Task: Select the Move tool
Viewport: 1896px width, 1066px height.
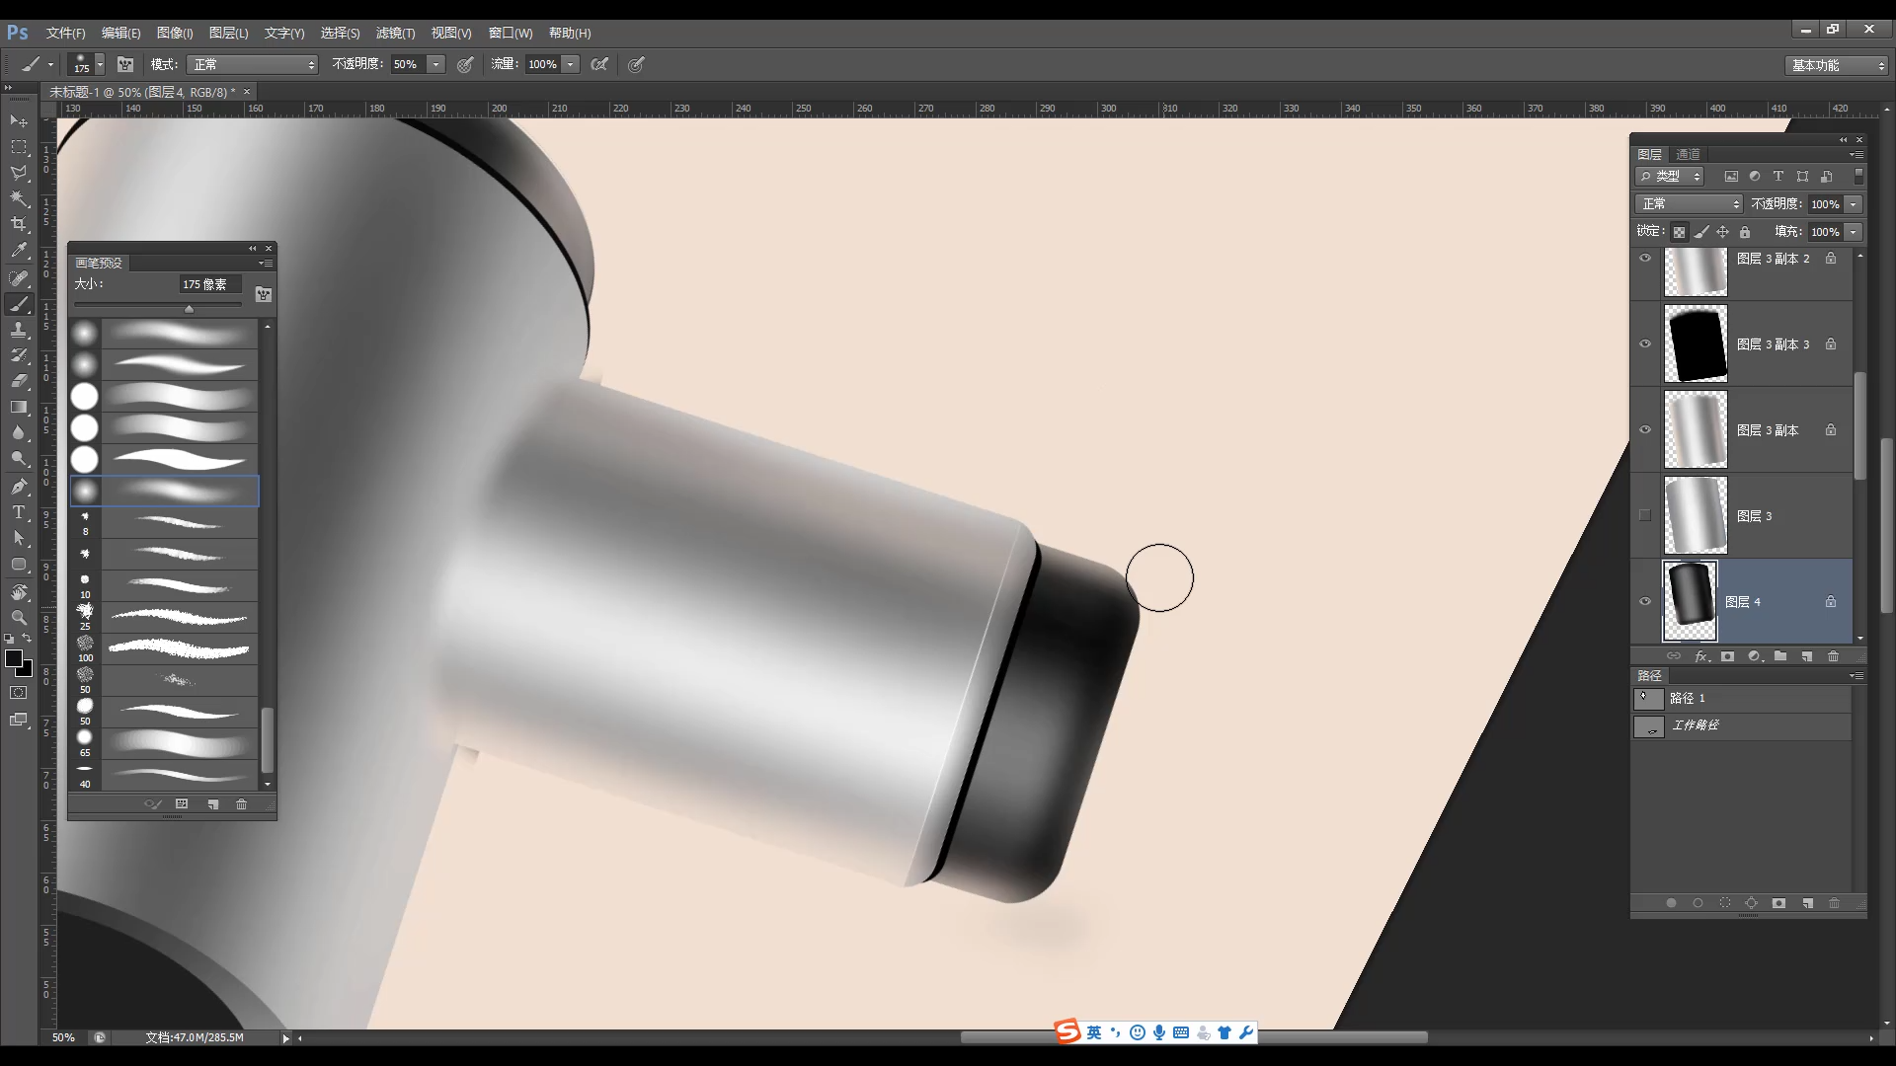Action: click(x=19, y=120)
